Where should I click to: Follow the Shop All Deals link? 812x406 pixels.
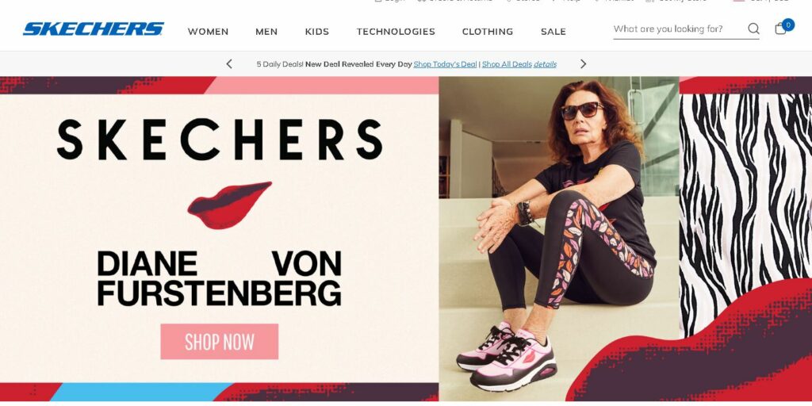[x=507, y=64]
